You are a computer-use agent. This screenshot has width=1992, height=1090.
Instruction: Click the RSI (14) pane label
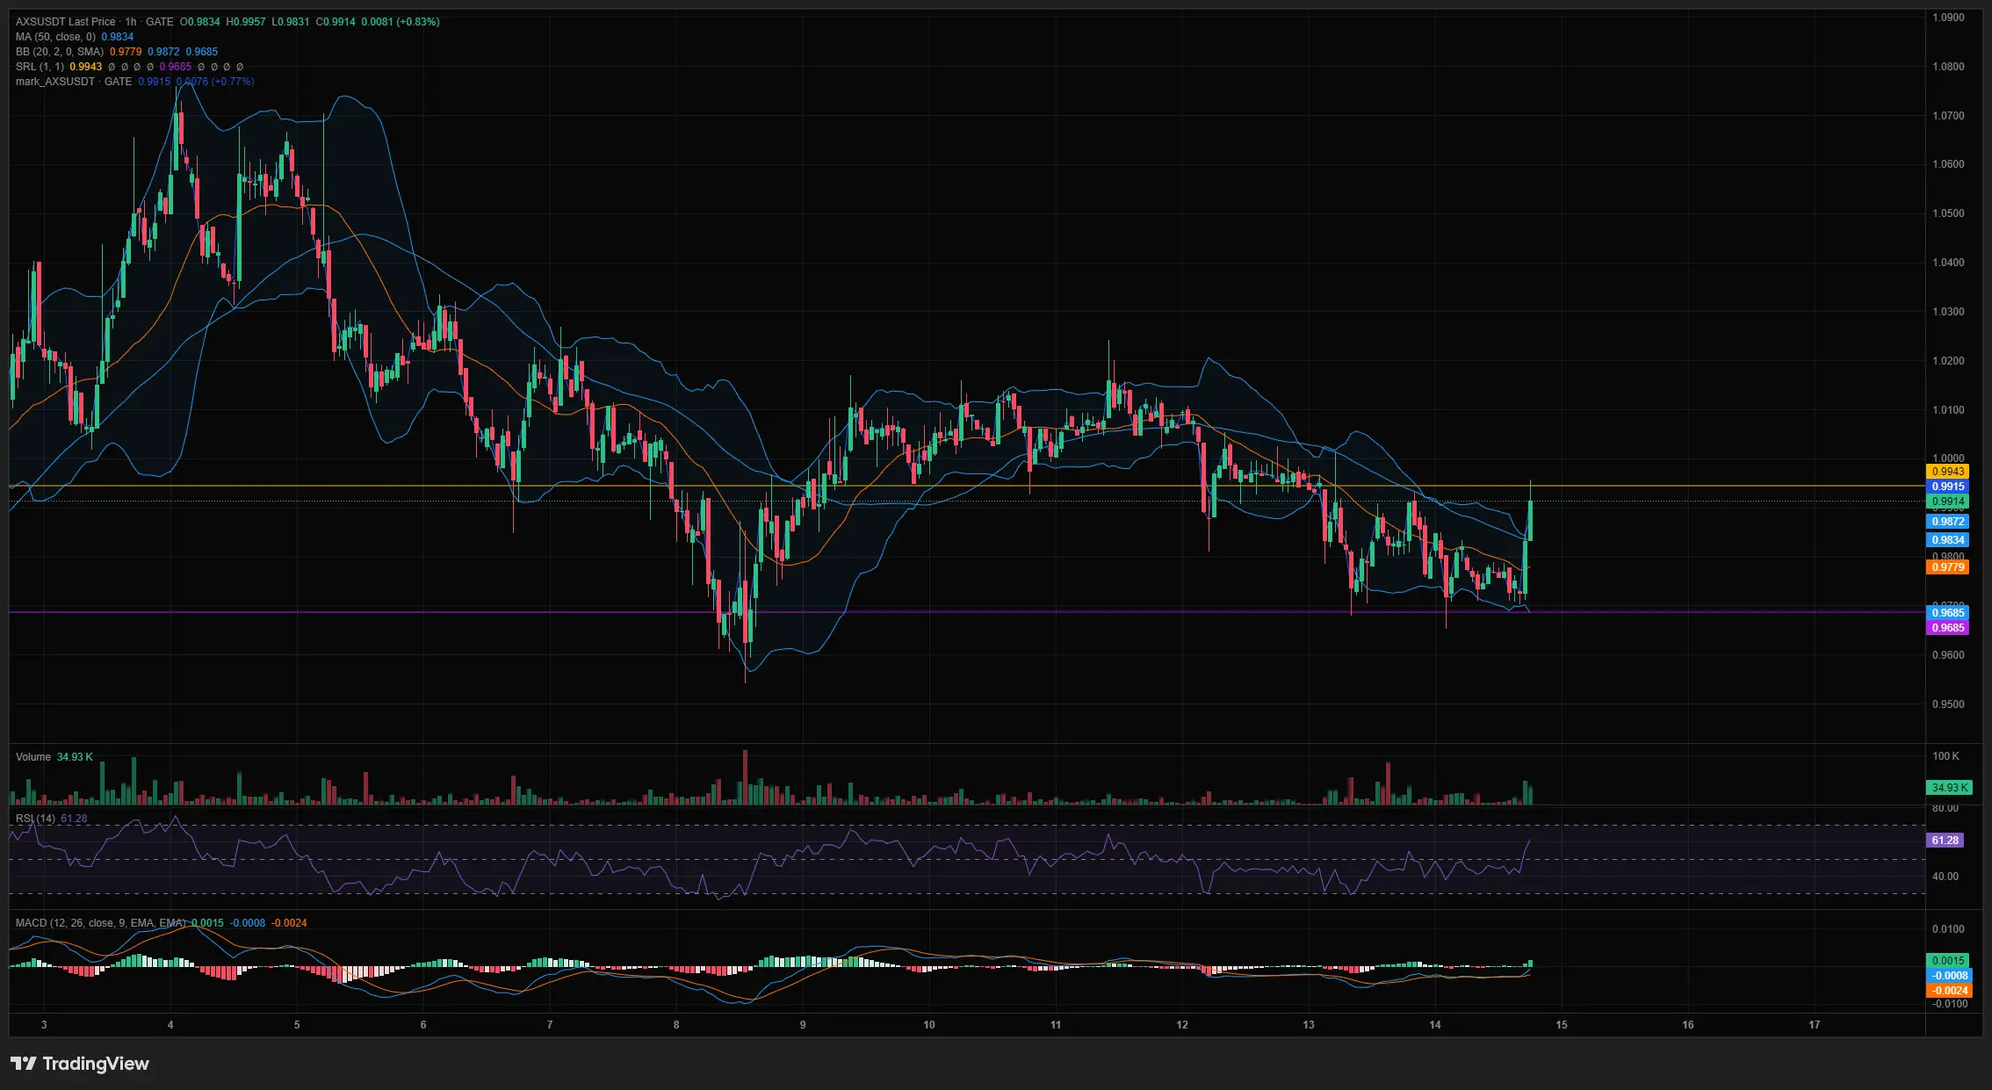(35, 819)
